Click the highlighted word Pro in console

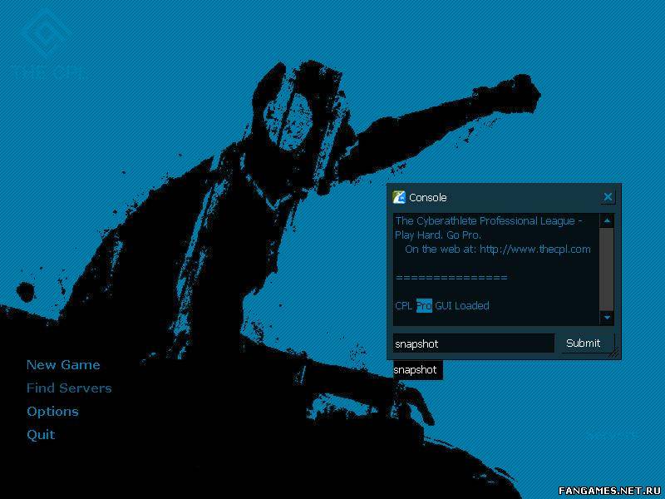click(x=424, y=305)
